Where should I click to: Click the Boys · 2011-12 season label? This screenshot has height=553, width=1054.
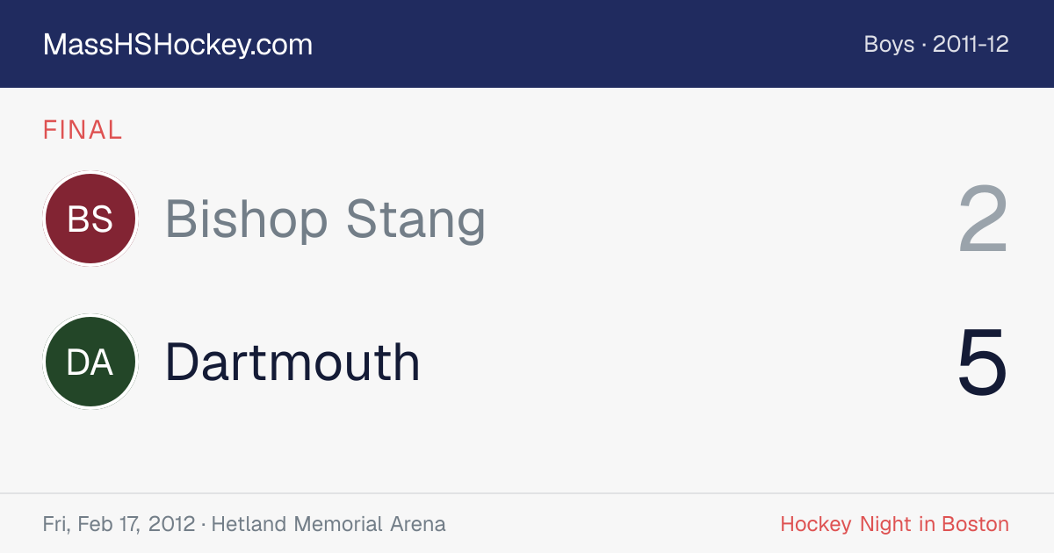936,44
